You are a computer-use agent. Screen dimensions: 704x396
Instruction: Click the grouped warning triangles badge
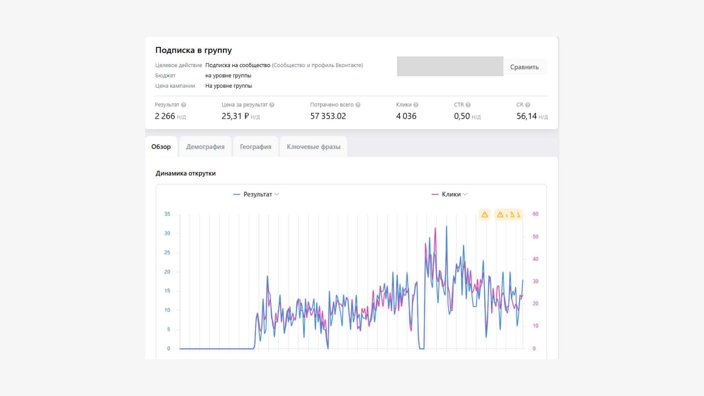[509, 214]
